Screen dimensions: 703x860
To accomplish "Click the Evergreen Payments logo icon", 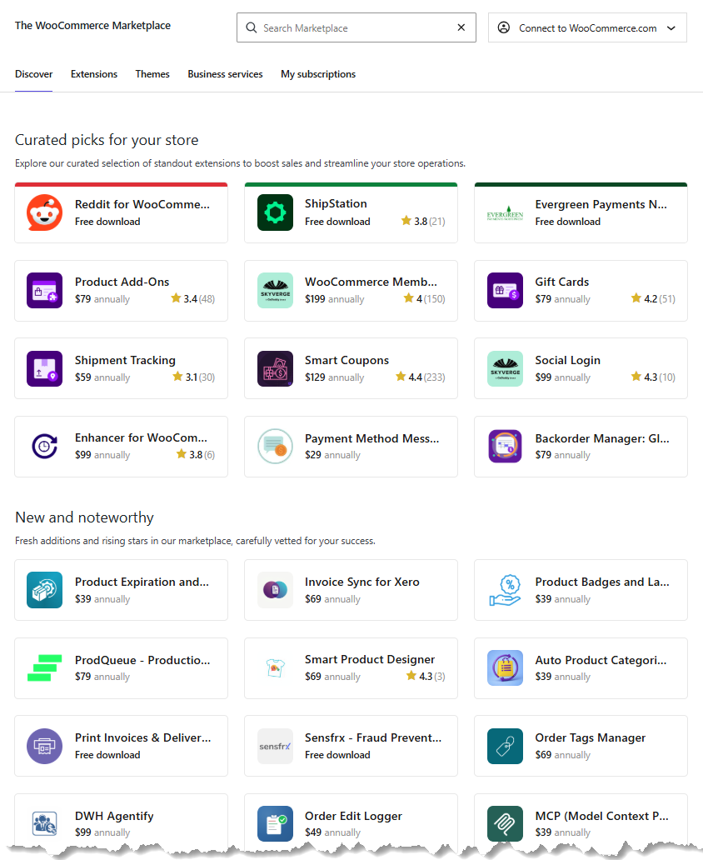I will [505, 212].
